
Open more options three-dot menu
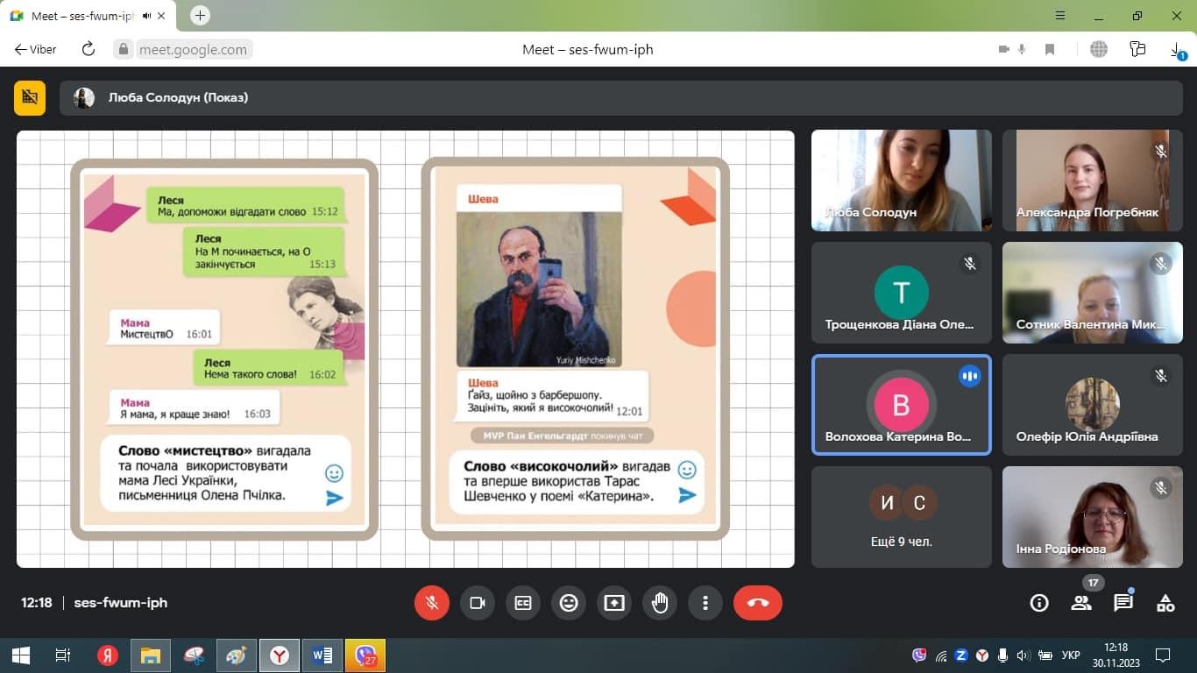click(705, 603)
